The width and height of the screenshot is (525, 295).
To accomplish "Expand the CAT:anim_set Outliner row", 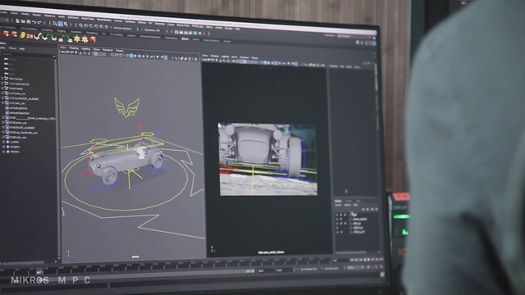I will click(x=2, y=93).
